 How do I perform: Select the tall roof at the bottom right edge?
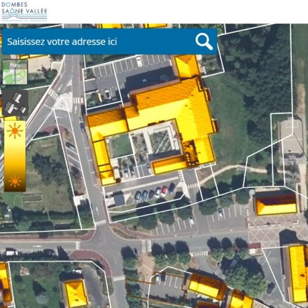click(x=298, y=273)
